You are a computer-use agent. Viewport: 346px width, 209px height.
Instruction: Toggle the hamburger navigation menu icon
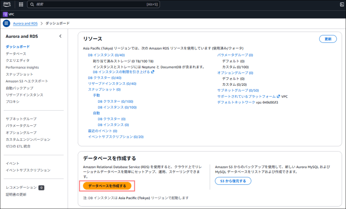pos(6,23)
